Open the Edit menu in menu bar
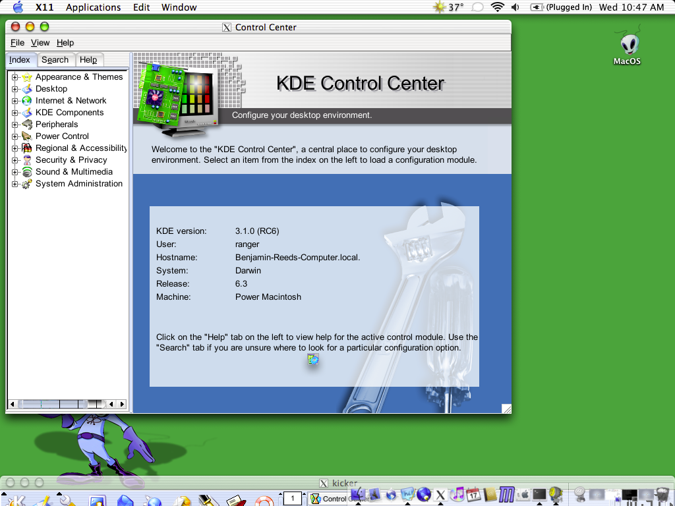 (141, 7)
